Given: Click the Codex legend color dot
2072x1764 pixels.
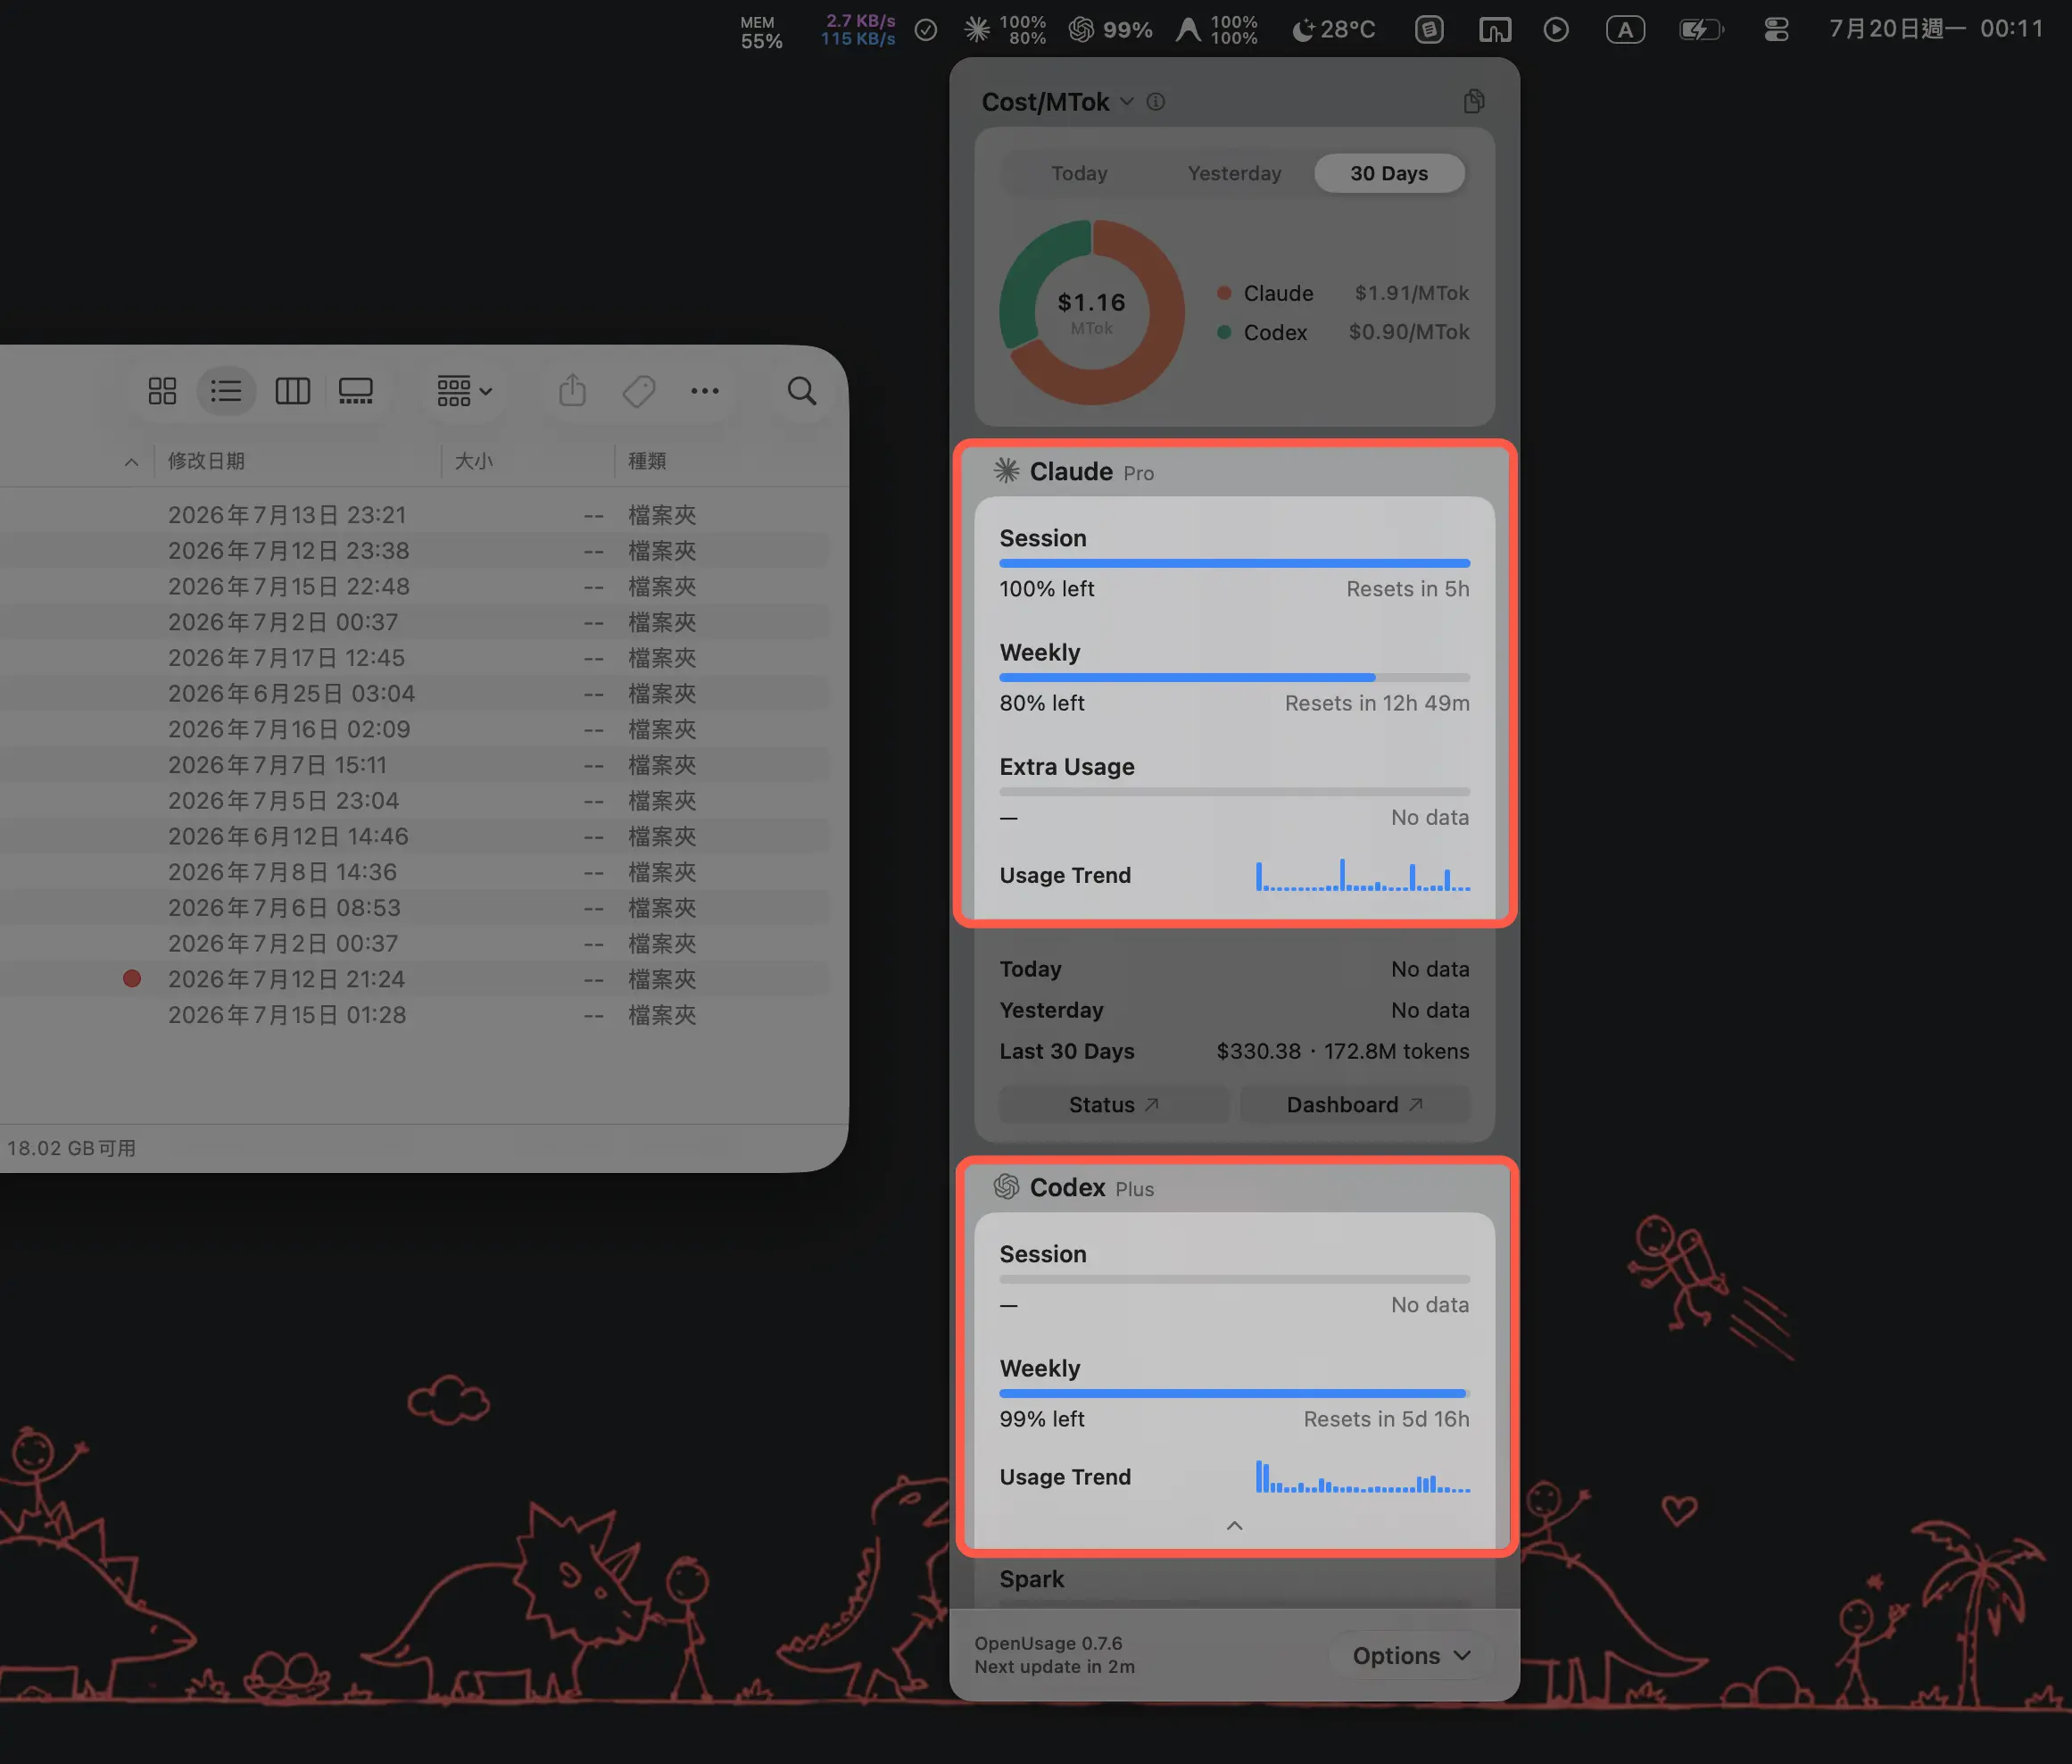Looking at the screenshot, I should (x=1223, y=332).
